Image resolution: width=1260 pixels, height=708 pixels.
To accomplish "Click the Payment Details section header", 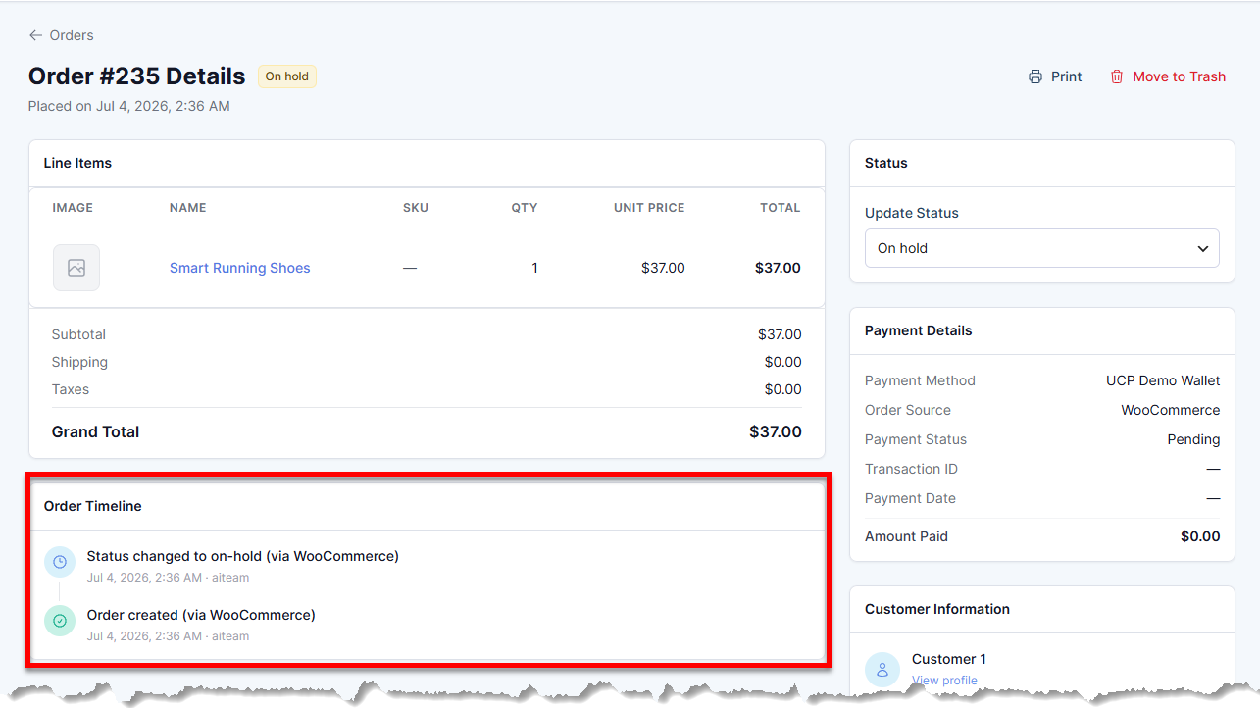I will click(919, 330).
